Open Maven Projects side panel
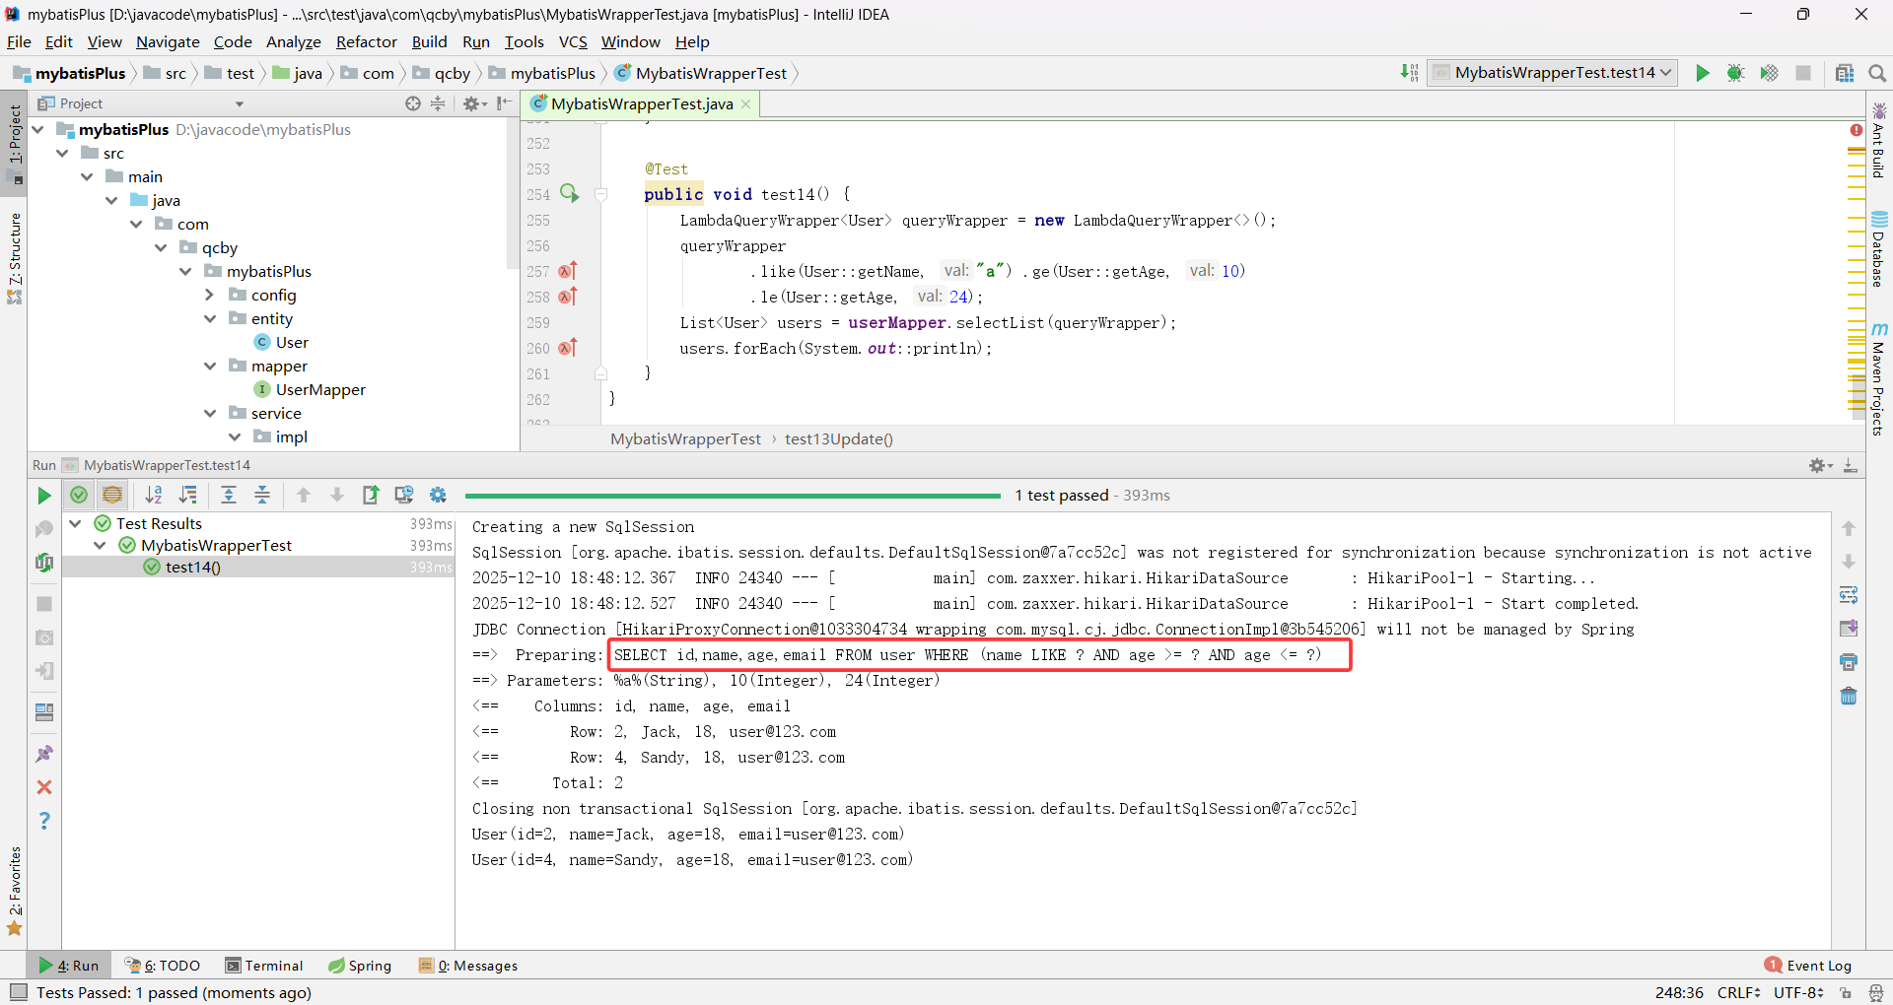This screenshot has height=1005, width=1893. 1878,378
